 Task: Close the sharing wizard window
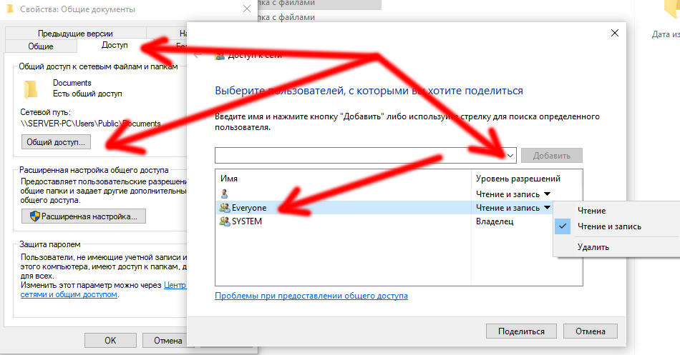point(615,33)
